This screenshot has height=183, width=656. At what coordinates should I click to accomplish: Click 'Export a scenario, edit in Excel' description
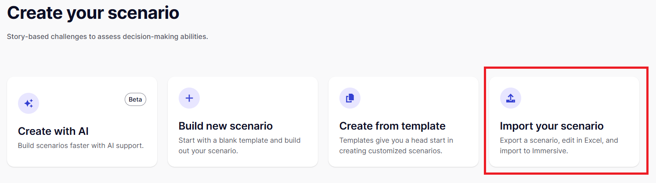[559, 141]
